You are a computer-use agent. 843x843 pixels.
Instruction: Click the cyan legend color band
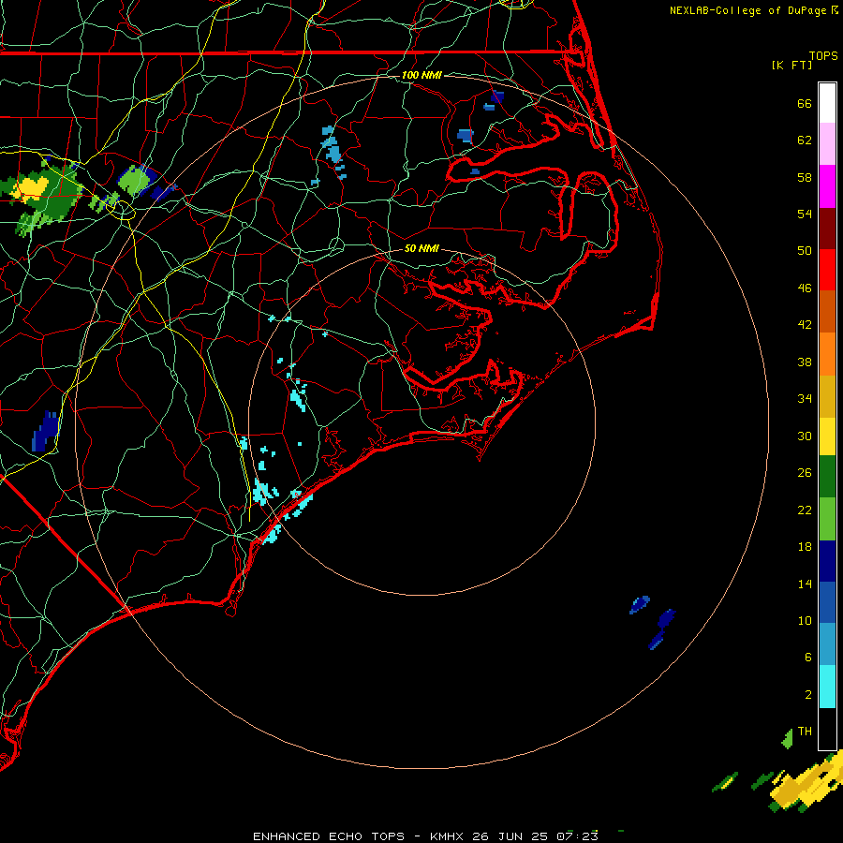point(827,687)
